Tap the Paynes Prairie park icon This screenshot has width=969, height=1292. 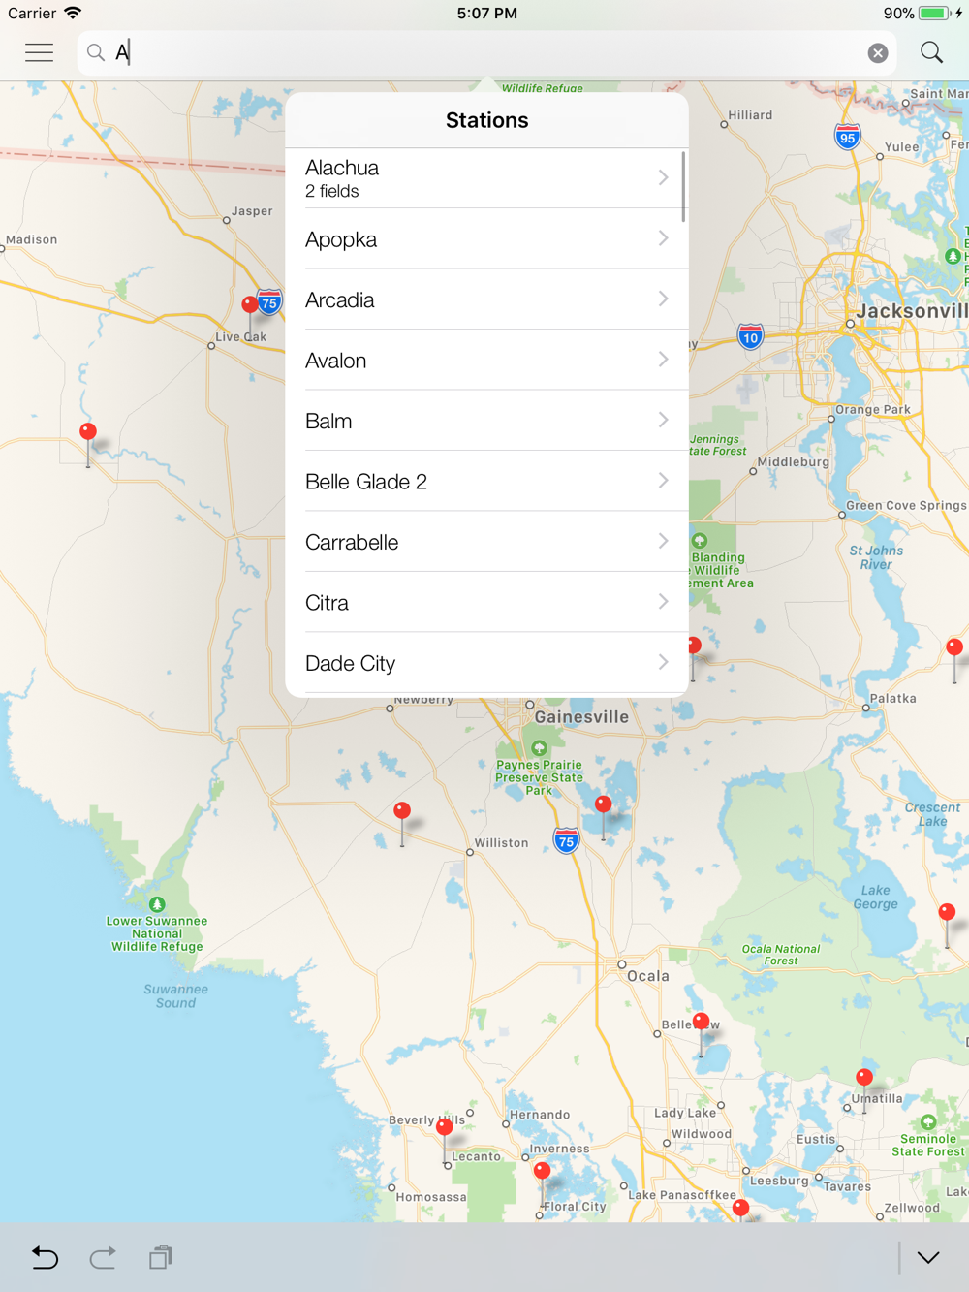[x=540, y=748]
